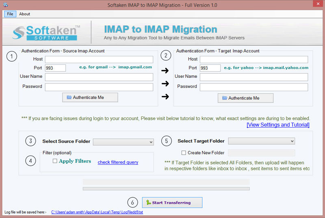The image size is (325, 218).
Task: Open the View Settings and Tutorial link
Action: coord(278,125)
